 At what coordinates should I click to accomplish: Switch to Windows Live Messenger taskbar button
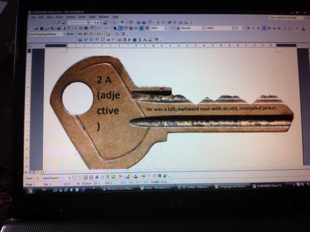[119, 189]
